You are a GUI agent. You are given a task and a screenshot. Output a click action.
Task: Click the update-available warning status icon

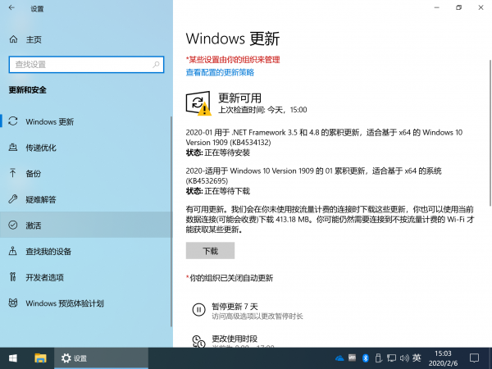coord(198,103)
